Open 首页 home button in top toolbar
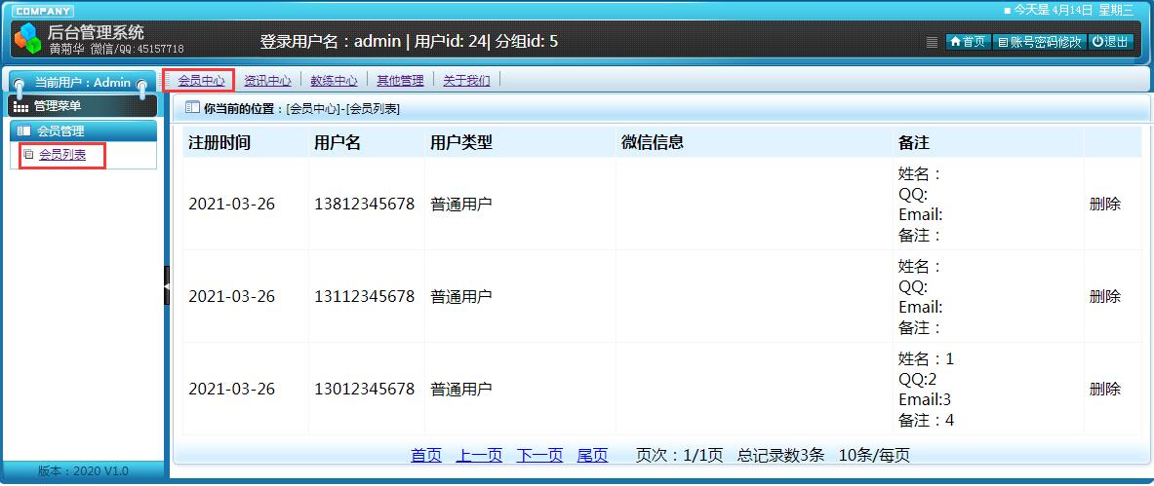This screenshot has height=486, width=1154. point(969,42)
